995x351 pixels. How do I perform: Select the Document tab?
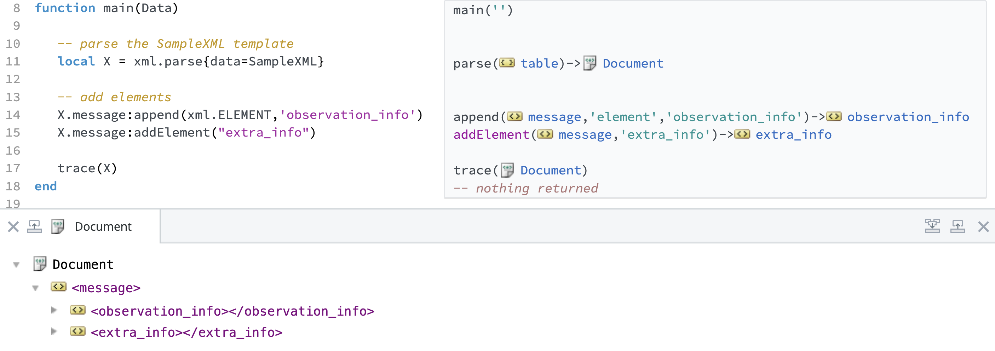coord(103,227)
